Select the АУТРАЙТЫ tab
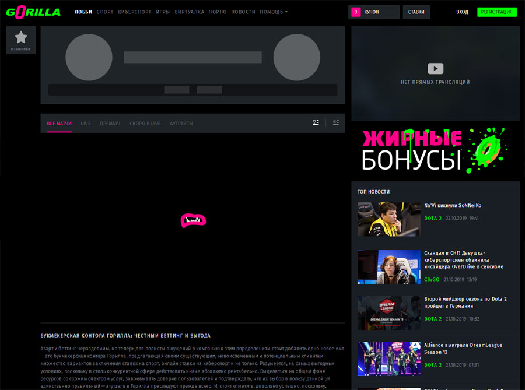This screenshot has width=525, height=390. coord(181,124)
